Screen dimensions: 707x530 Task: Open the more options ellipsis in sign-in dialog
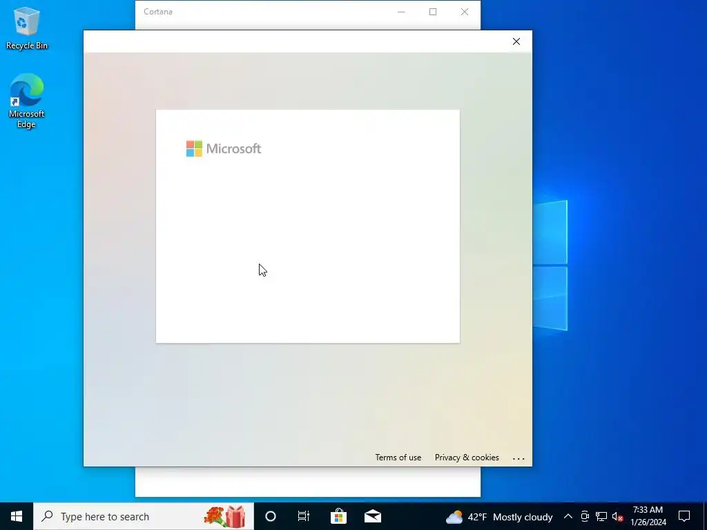(x=519, y=458)
